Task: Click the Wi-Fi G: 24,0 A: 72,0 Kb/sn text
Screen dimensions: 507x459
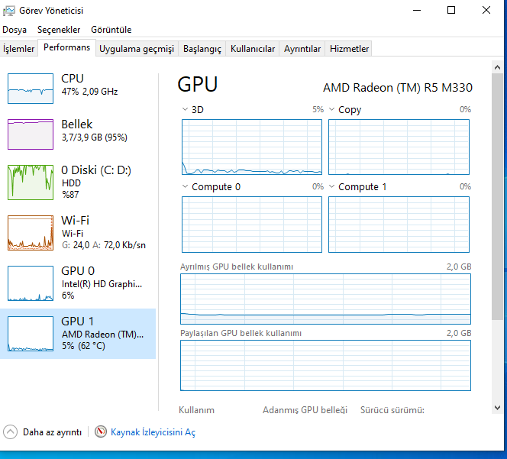Action: [104, 233]
